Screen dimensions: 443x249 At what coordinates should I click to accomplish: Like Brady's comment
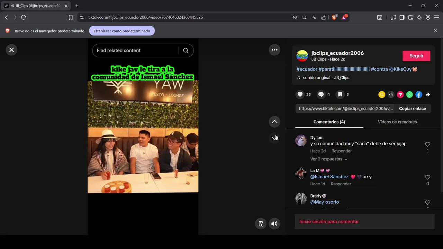pyautogui.click(x=427, y=203)
